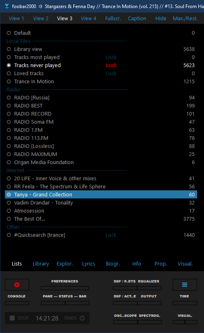This screenshot has height=333, width=204.
Task: Click the bar under CONSOLE label
Action: 17,303
